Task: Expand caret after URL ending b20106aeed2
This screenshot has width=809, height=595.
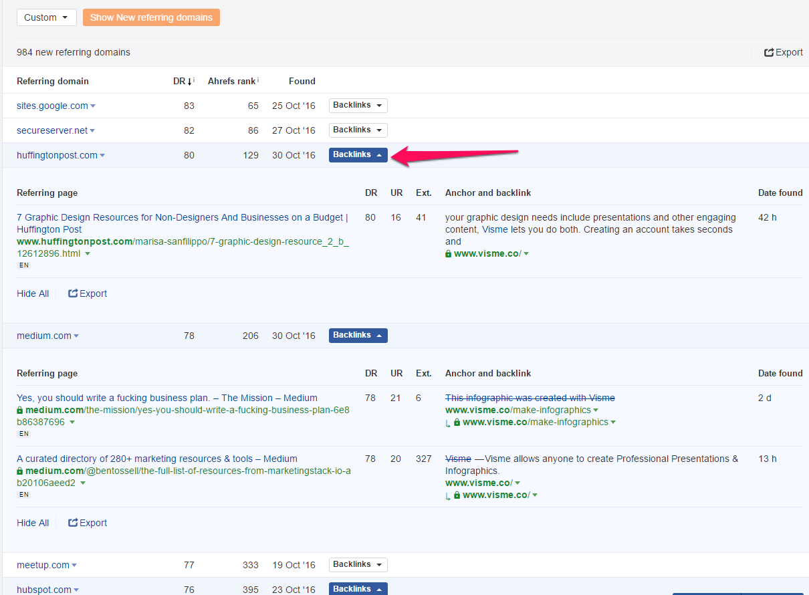Action: pyautogui.click(x=83, y=483)
